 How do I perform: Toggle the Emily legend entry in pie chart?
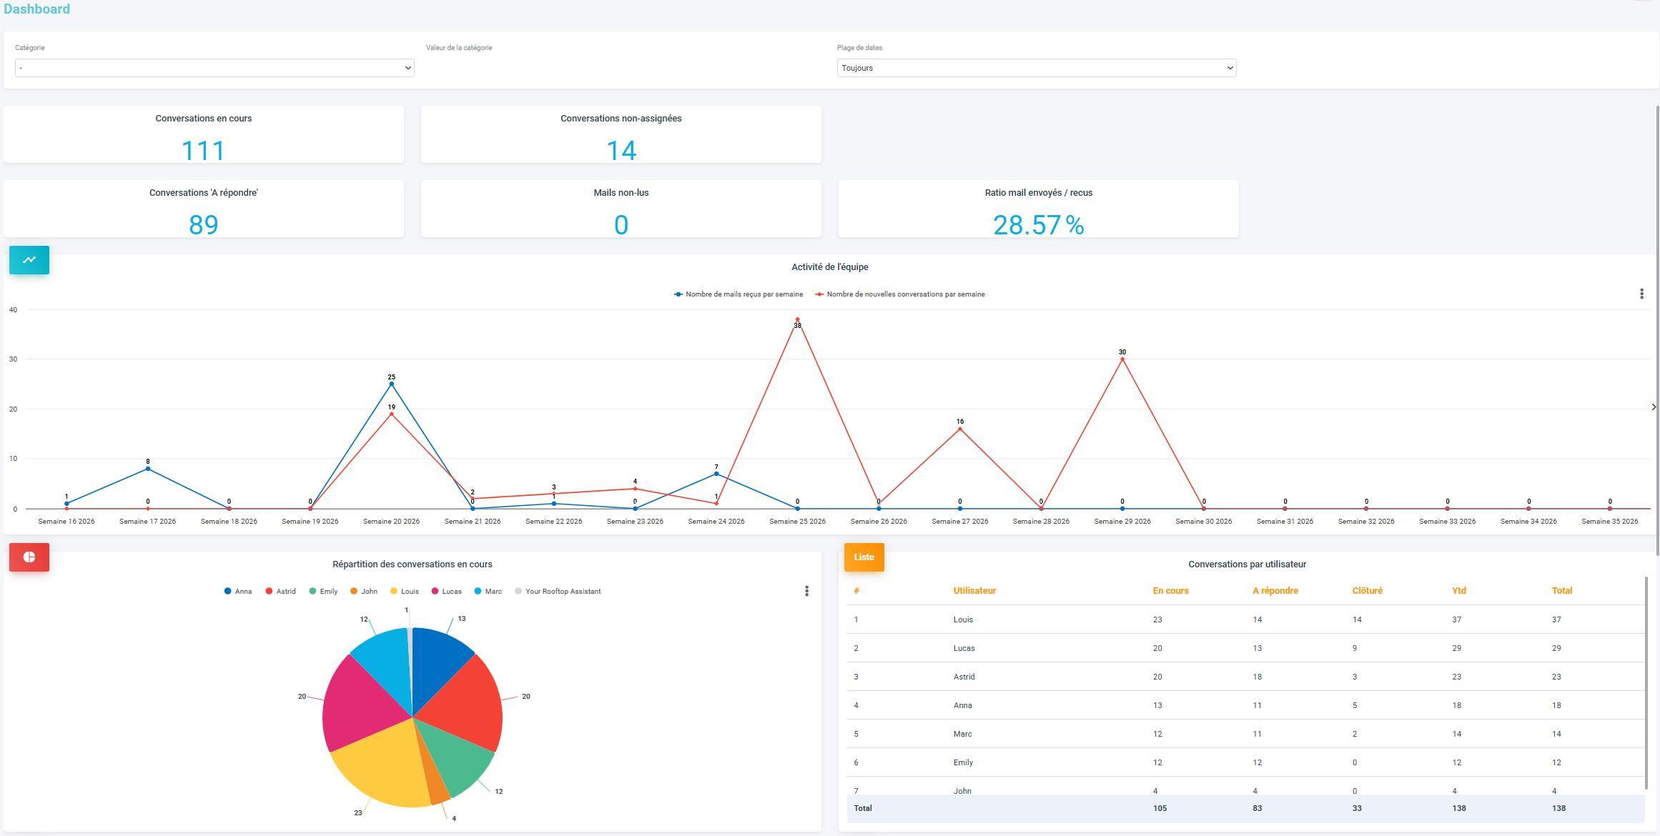pos(323,592)
